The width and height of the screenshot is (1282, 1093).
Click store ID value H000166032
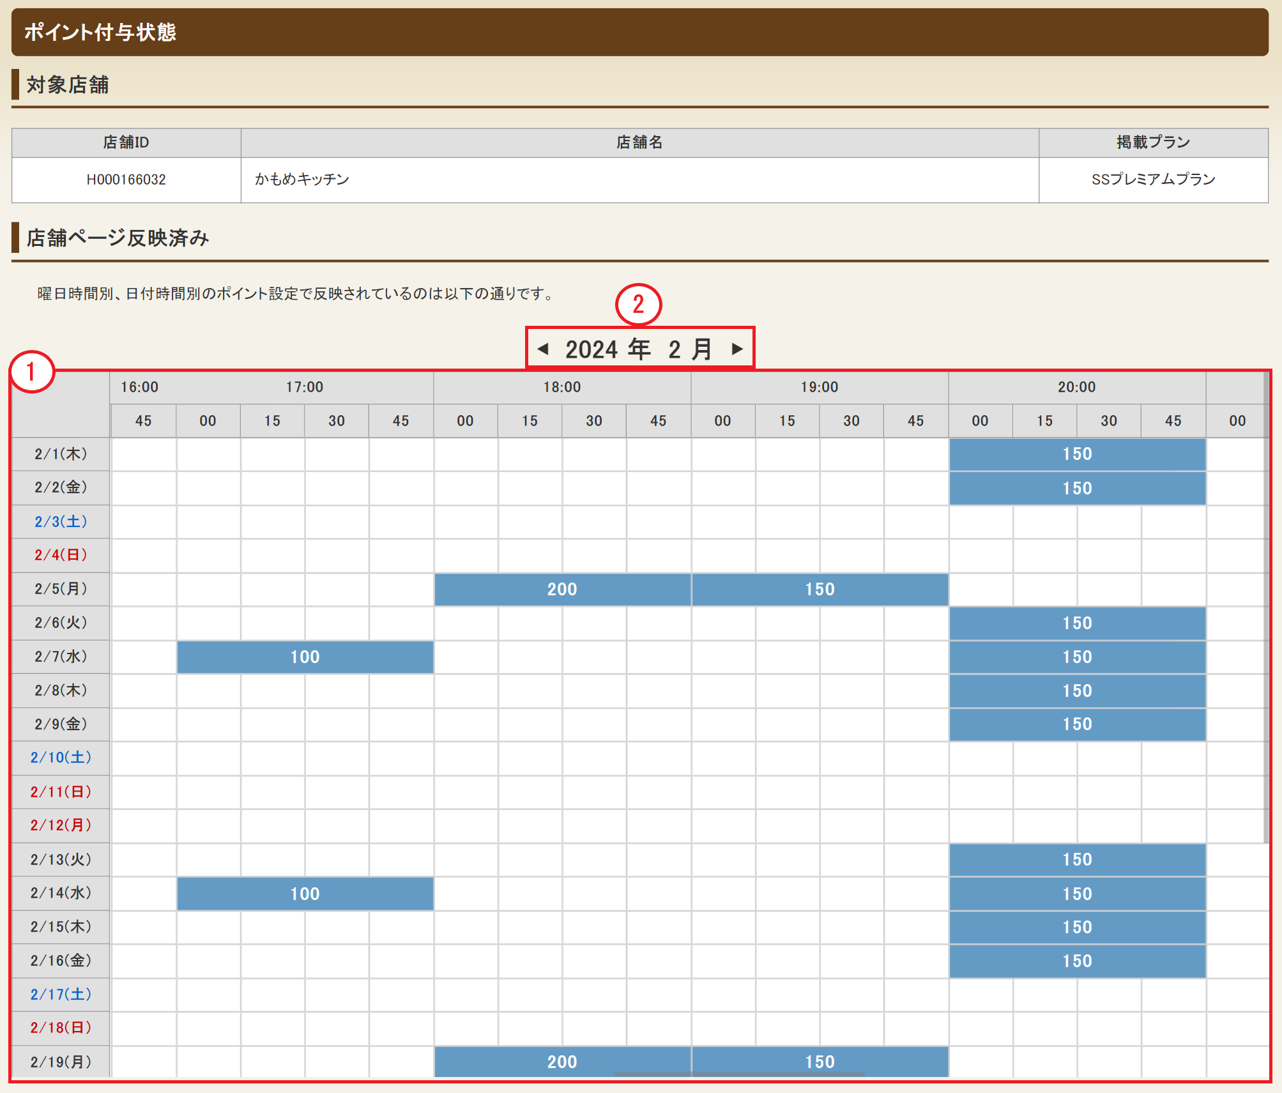pyautogui.click(x=126, y=180)
